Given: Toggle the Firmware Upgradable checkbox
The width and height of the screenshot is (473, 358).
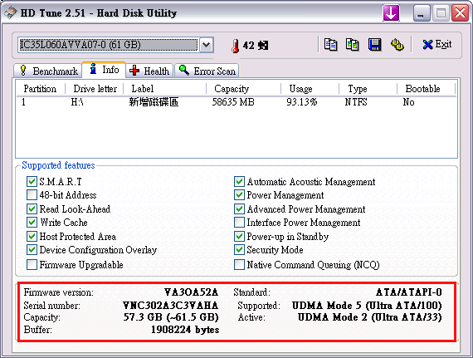Looking at the screenshot, I should [x=32, y=264].
